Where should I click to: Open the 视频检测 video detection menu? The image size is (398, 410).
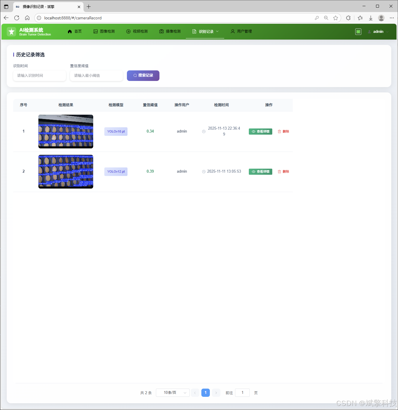[137, 31]
